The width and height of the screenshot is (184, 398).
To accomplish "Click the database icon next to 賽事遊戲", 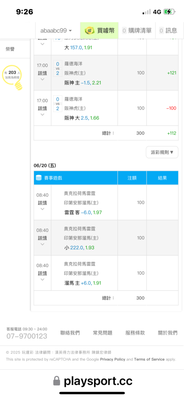I will pyautogui.click(x=38, y=178).
